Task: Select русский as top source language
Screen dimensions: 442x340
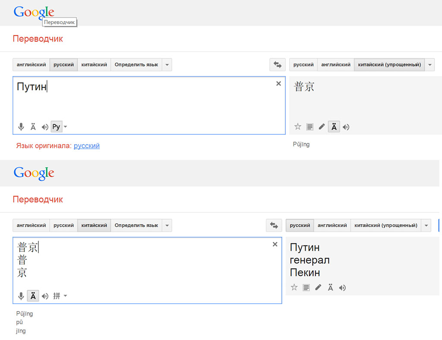Action: click(64, 65)
